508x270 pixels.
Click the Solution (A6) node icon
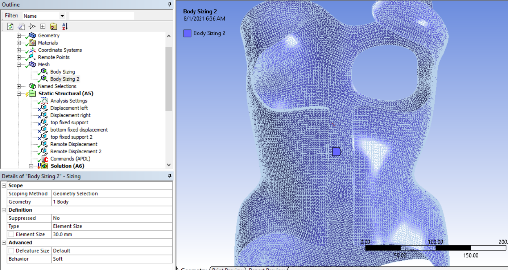click(x=44, y=166)
